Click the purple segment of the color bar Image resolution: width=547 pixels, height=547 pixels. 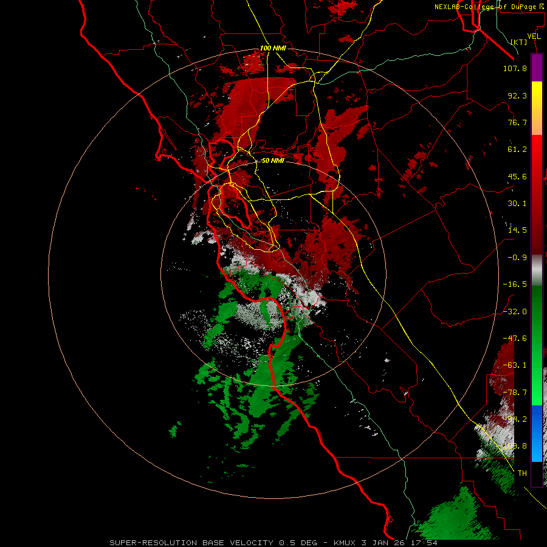pyautogui.click(x=537, y=67)
